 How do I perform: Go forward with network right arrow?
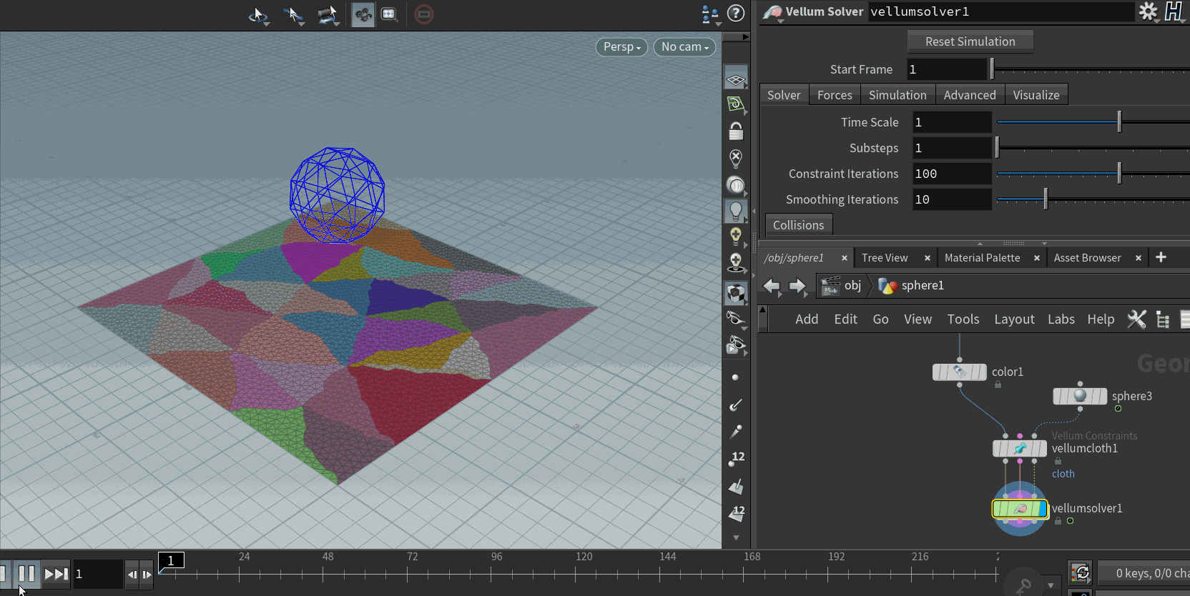(x=797, y=286)
